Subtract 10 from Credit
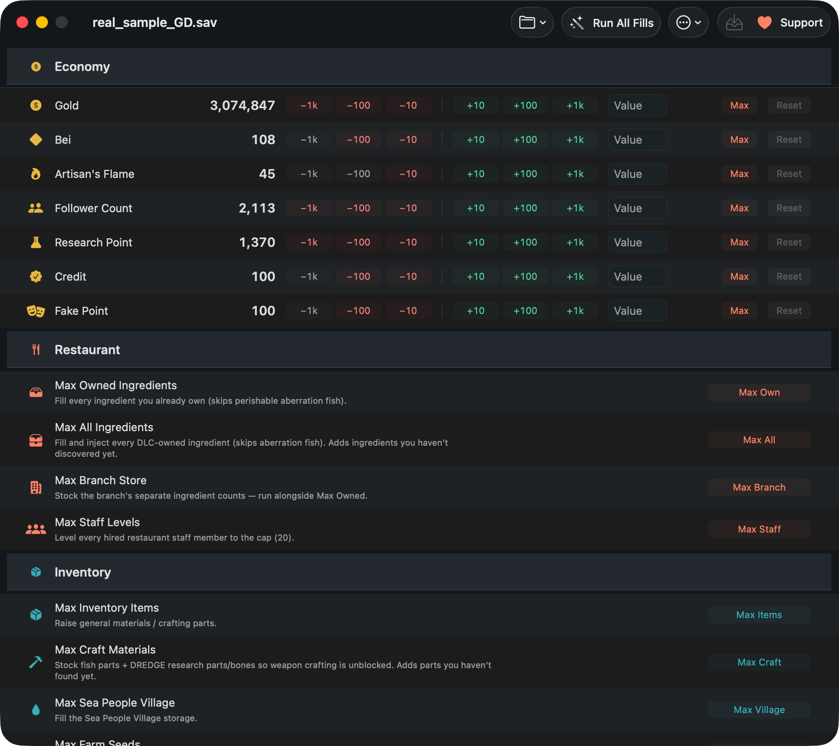Screen dimensions: 839x746 408,276
